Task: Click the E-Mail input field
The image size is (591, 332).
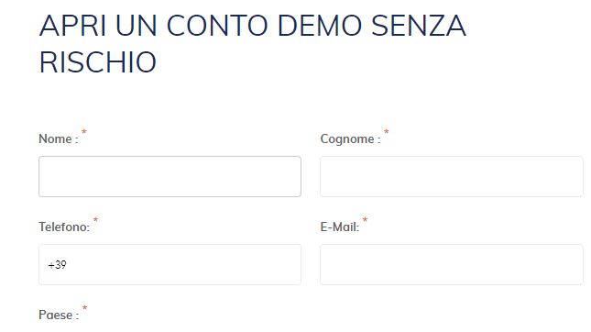Action: (452, 264)
